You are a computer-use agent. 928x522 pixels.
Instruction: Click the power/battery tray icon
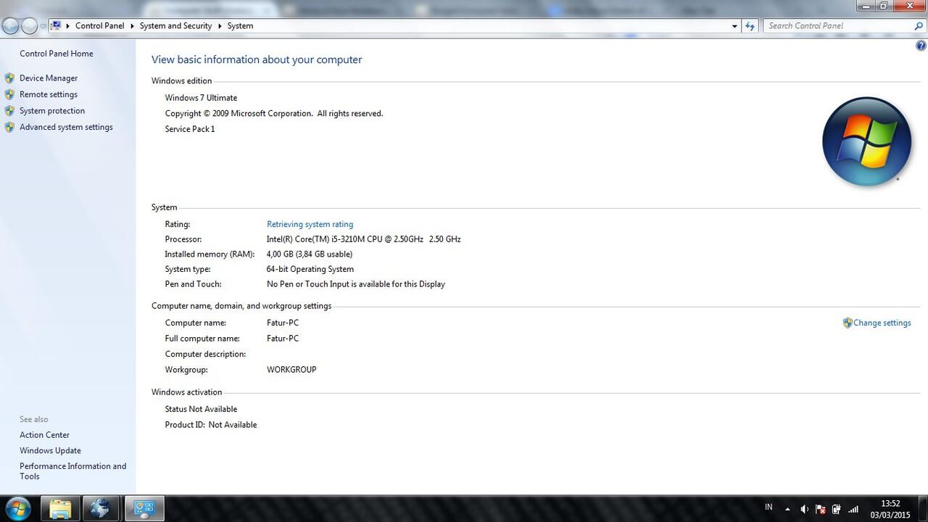click(837, 509)
